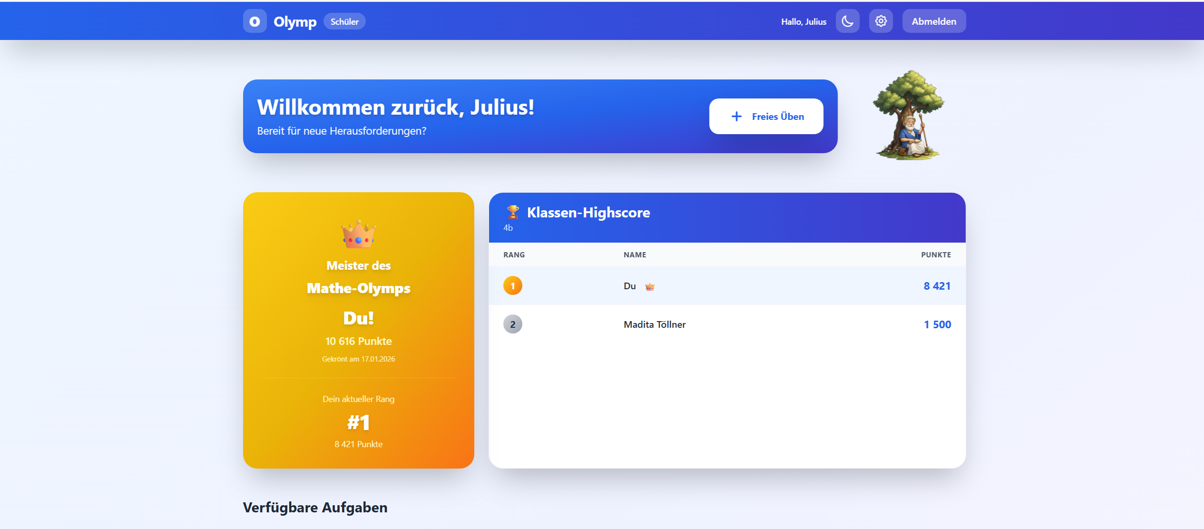Click the Schüler badge in the header

(x=344, y=21)
